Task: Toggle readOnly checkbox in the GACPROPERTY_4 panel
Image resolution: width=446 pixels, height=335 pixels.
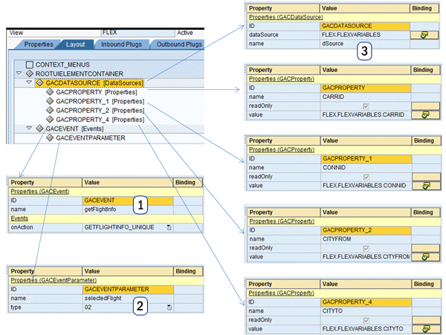Action: point(343,318)
